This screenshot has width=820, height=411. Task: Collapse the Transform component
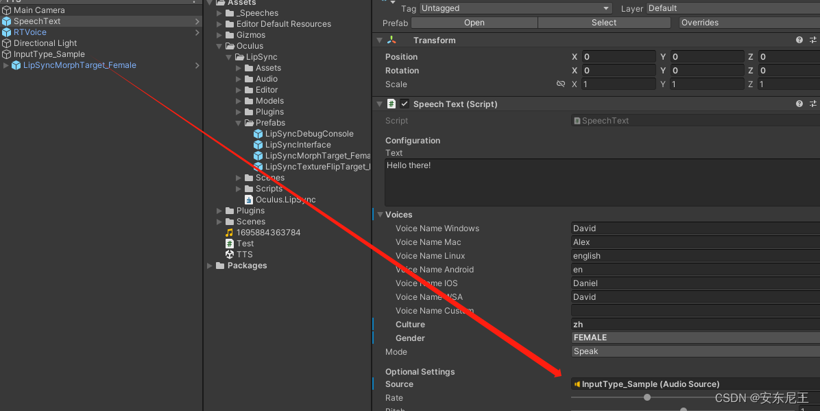380,40
